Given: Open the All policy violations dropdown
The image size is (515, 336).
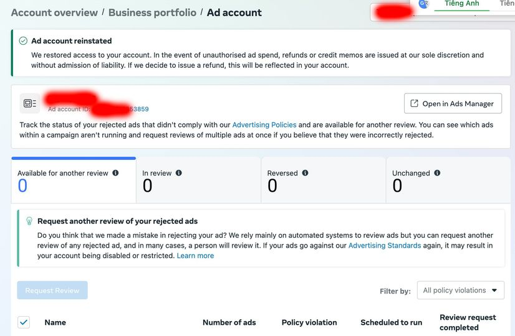Looking at the screenshot, I should pos(461,290).
